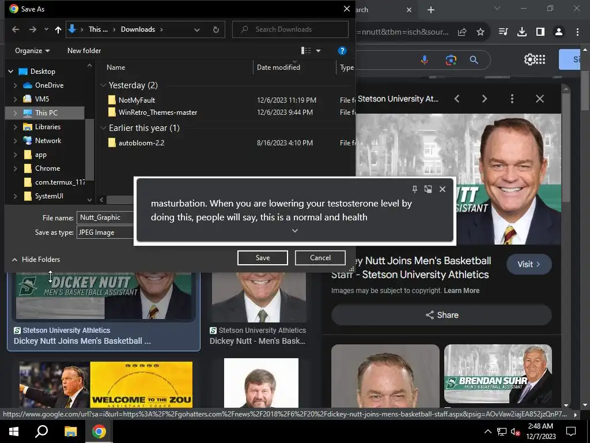Pop out the caption overlay window

click(x=428, y=189)
